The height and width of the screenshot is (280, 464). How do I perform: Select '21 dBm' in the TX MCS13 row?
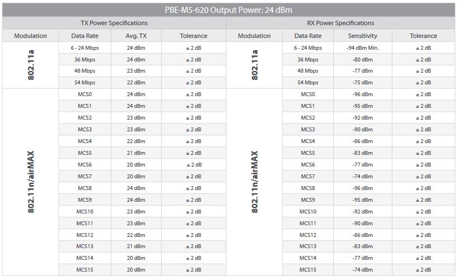(x=136, y=246)
